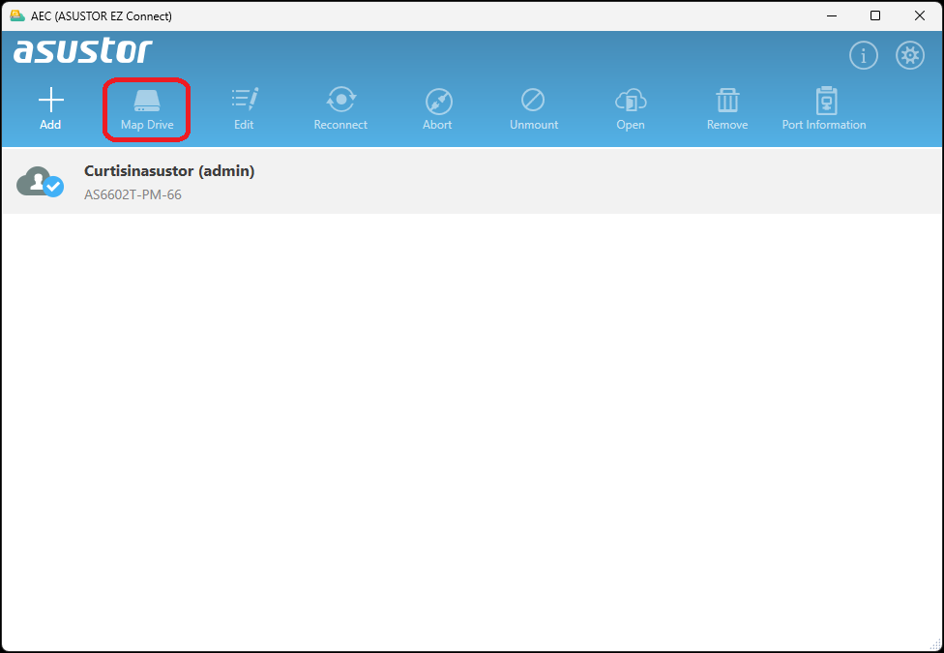
Task: Close the ASUSTOR EZ Connect window
Action: coord(920,15)
